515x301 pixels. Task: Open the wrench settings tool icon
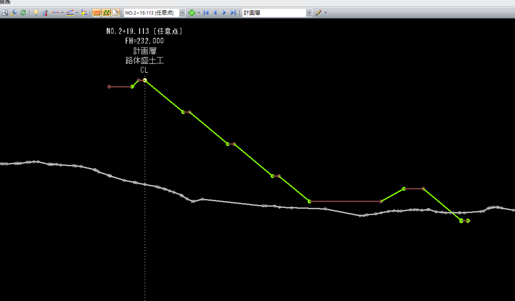[45, 13]
